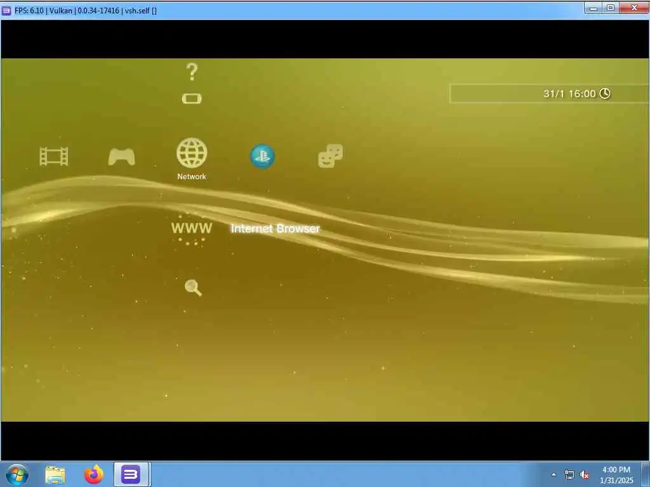Click the 31/1 16:00 date display

[569, 94]
